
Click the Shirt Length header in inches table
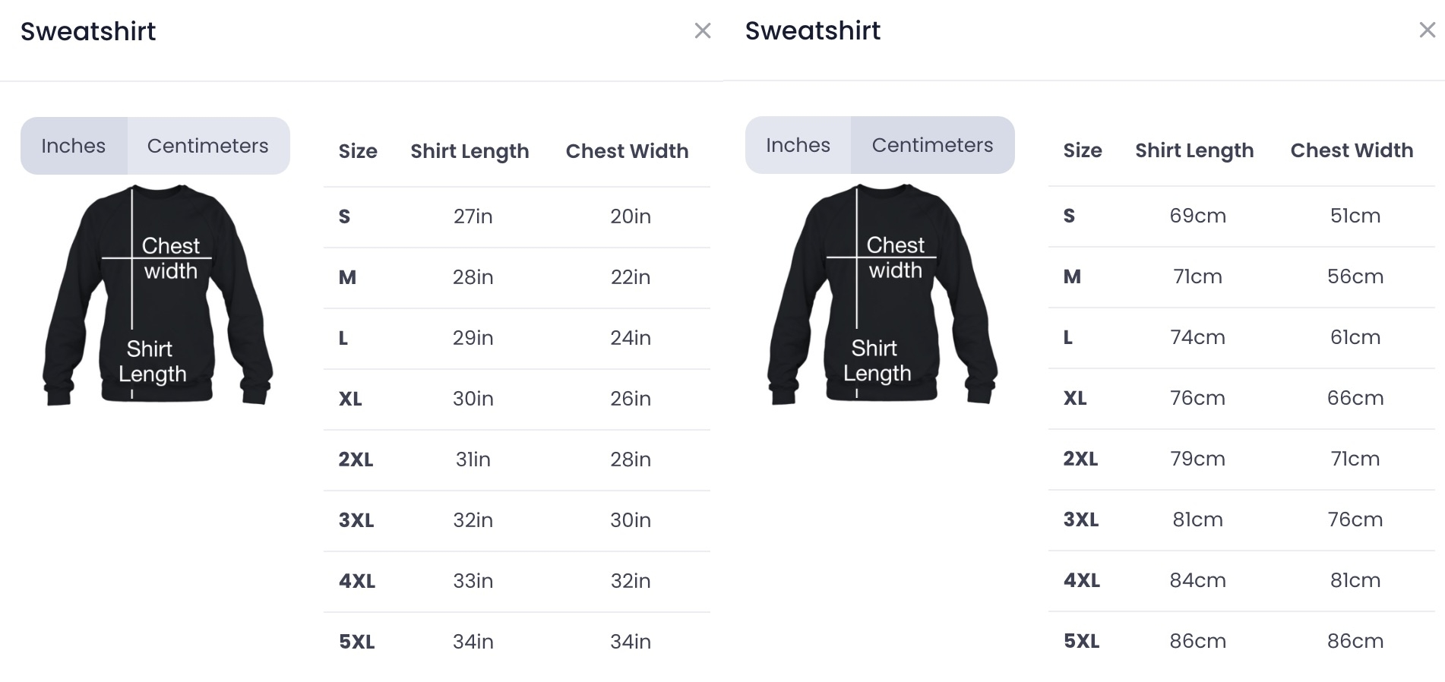pos(470,151)
